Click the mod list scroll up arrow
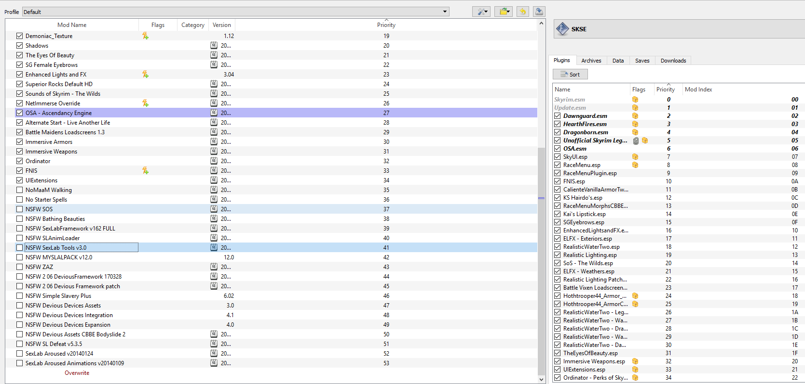805x384 pixels. (541, 23)
